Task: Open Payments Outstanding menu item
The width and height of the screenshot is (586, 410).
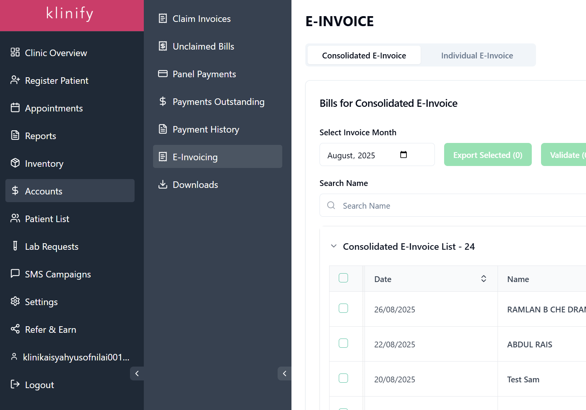Action: [218, 101]
